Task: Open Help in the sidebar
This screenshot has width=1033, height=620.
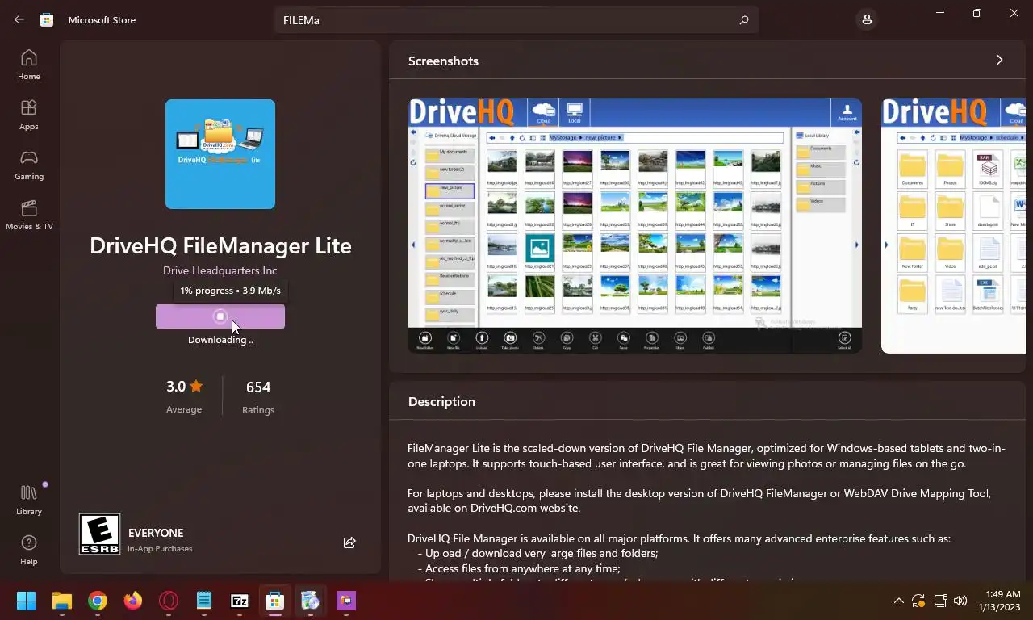Action: tap(29, 550)
